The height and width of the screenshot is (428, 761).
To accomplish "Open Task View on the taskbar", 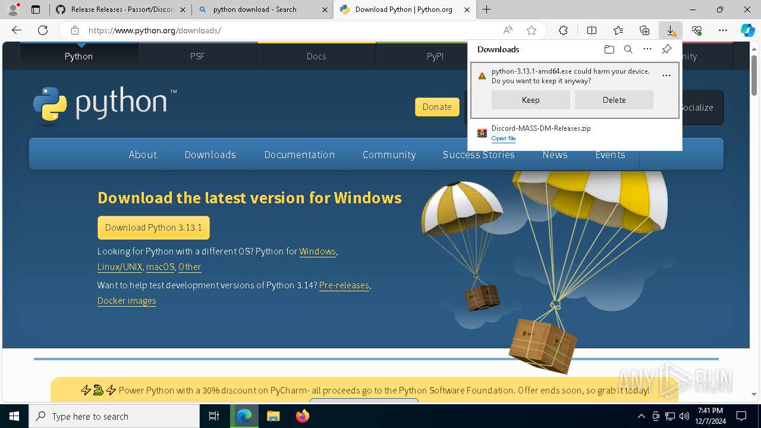I will point(214,416).
